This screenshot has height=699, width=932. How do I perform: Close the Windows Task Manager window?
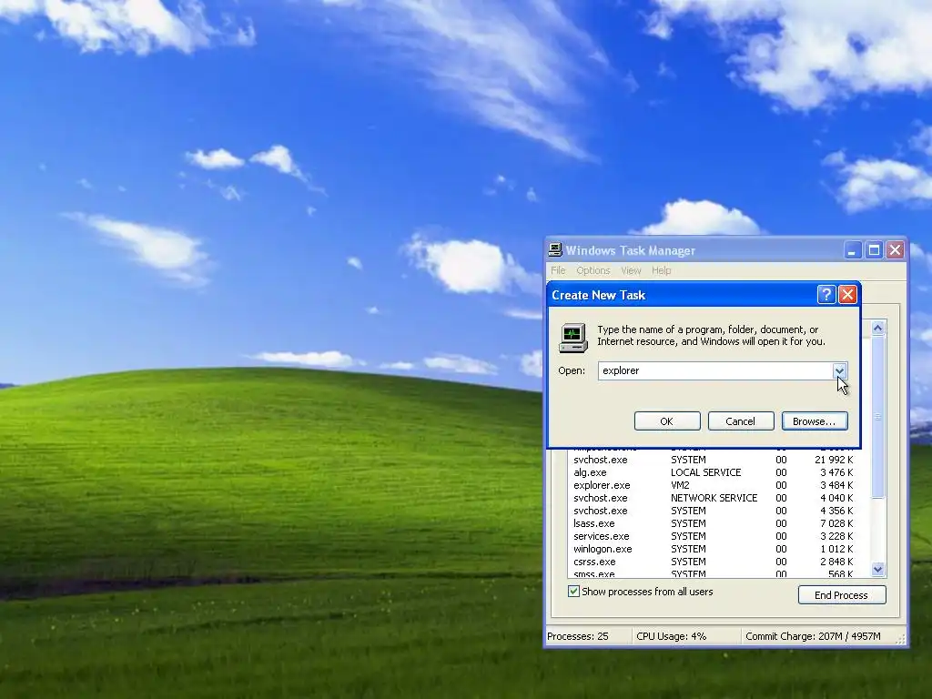coord(896,250)
